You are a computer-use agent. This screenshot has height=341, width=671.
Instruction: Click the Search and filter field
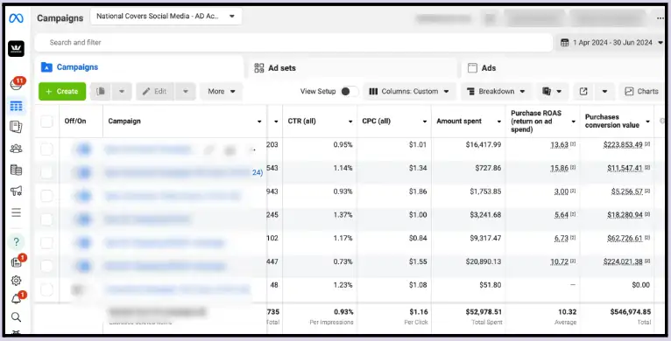pos(294,42)
